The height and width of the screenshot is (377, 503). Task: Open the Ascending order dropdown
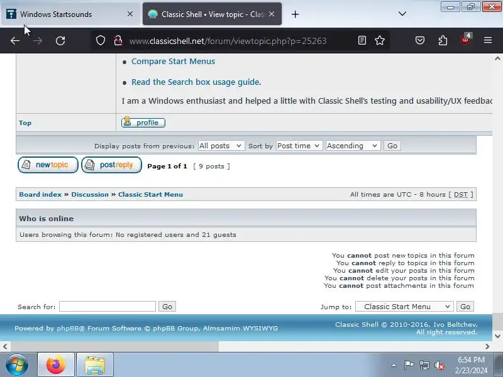[353, 146]
